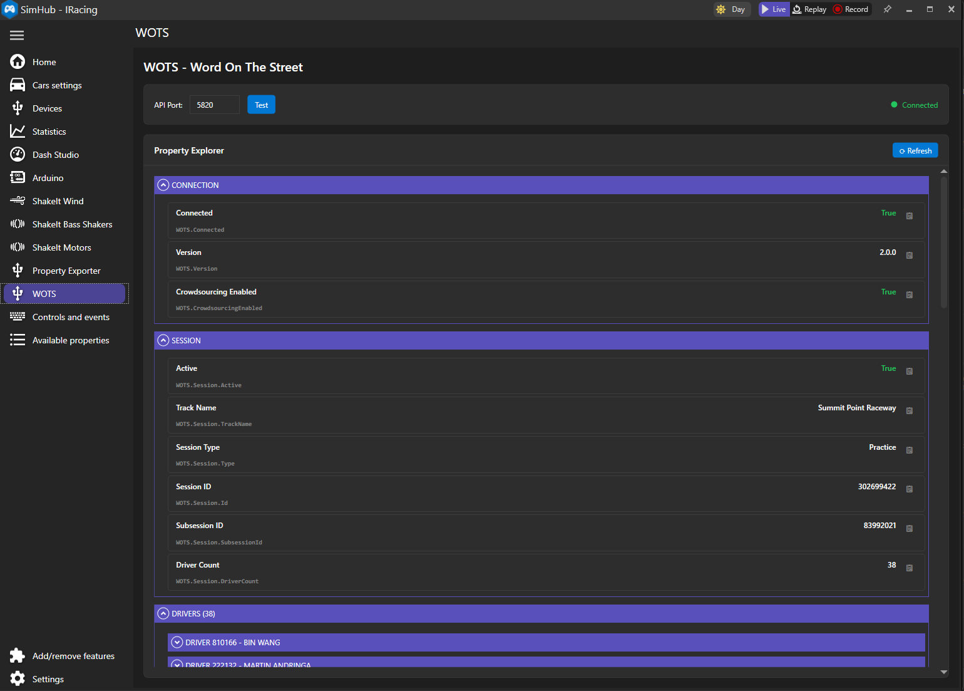Click the Record button in the title bar

click(850, 9)
